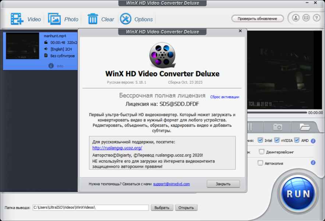Toggle the nVIDIA hardware checkbox
325x221 pixels.
pyautogui.click(x=277, y=140)
